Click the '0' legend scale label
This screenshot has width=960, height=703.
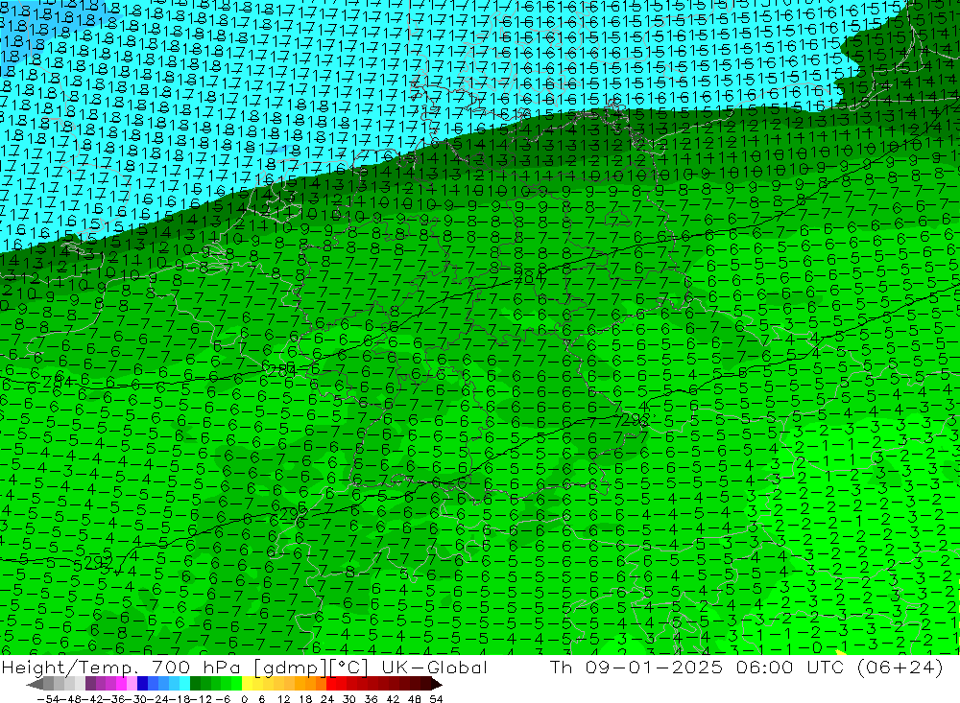(244, 699)
